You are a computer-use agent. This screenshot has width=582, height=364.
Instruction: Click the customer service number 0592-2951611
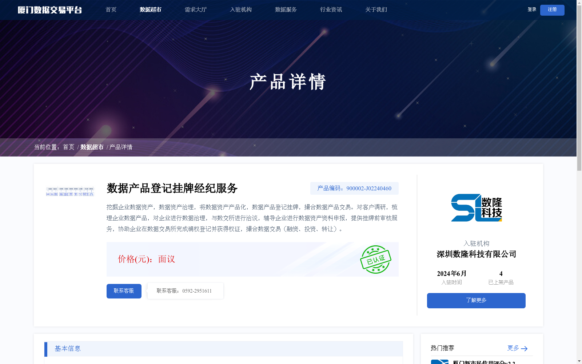tap(197, 291)
